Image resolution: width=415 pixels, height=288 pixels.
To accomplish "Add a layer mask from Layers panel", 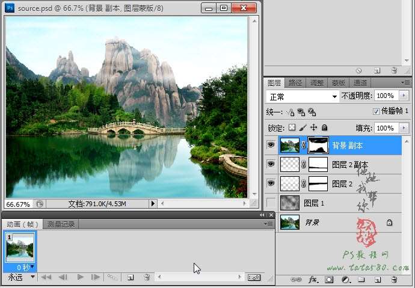I will pos(329,280).
